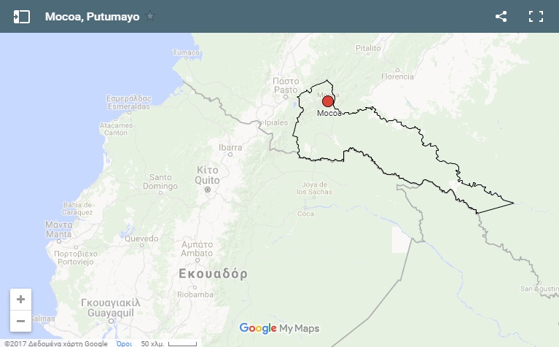The width and height of the screenshot is (559, 347).
Task: Select the Guayaquil city label
Action: pyautogui.click(x=111, y=313)
